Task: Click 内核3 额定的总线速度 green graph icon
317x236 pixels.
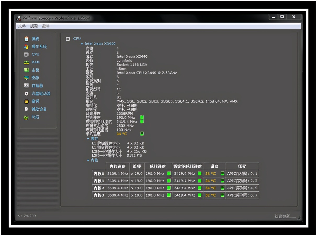Action: click(200, 195)
